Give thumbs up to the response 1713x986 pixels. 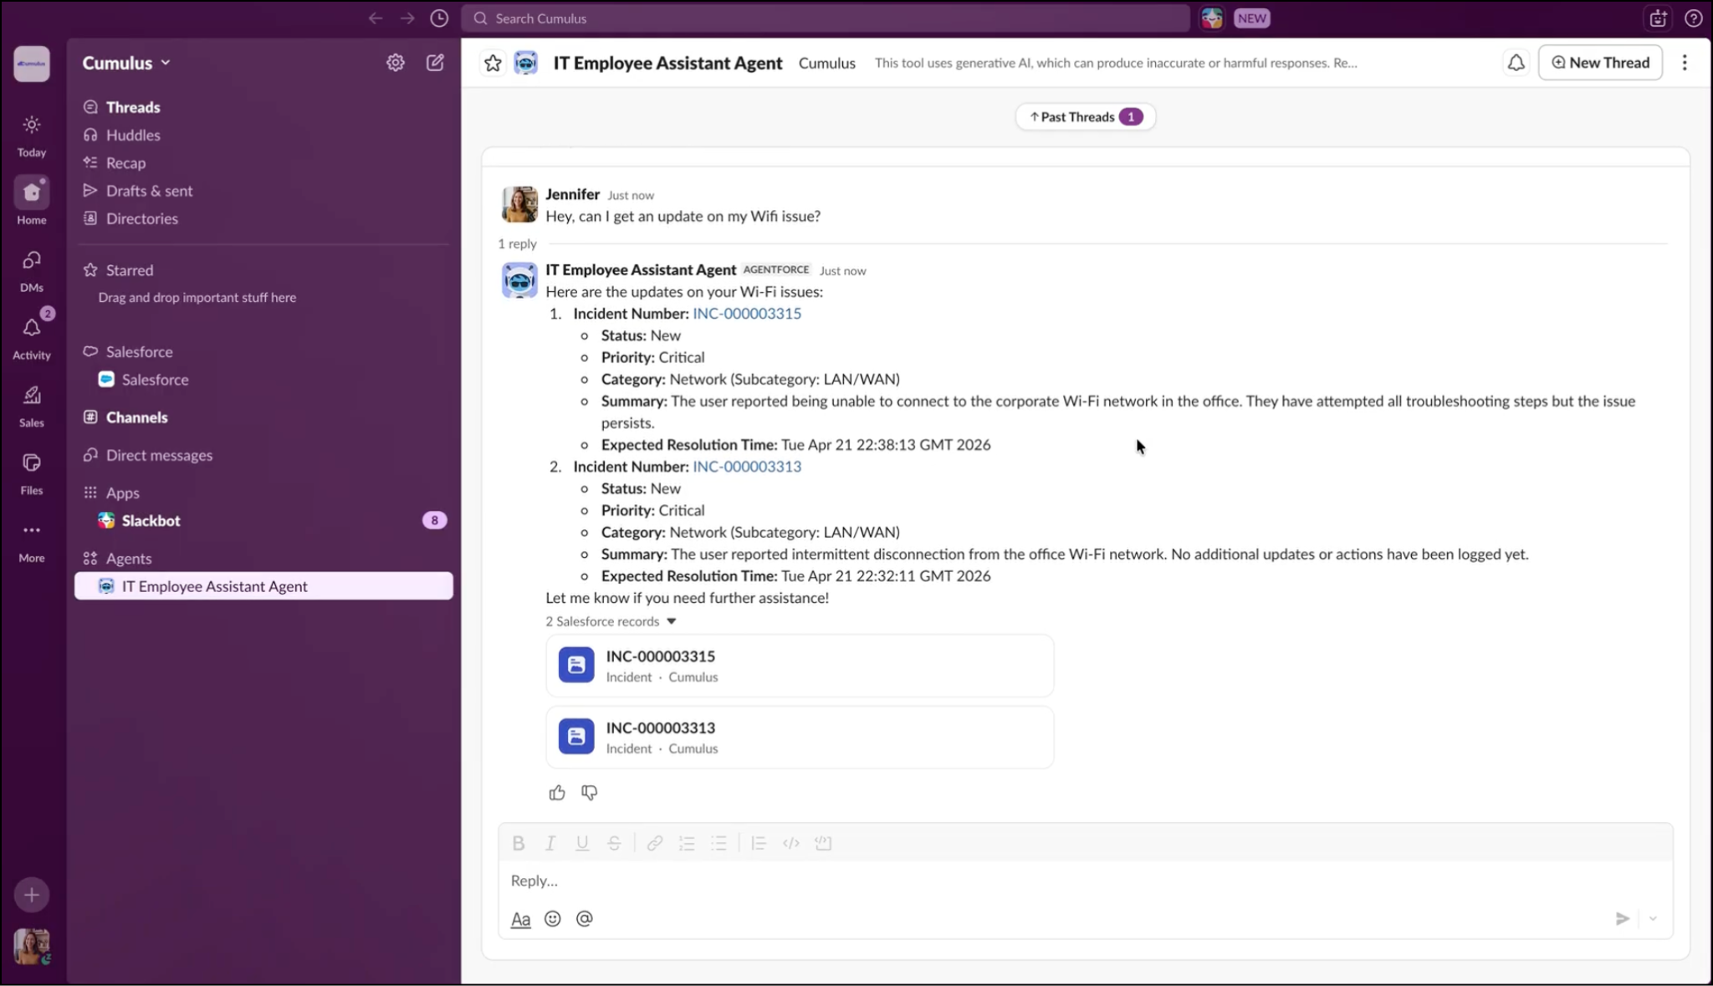click(557, 793)
